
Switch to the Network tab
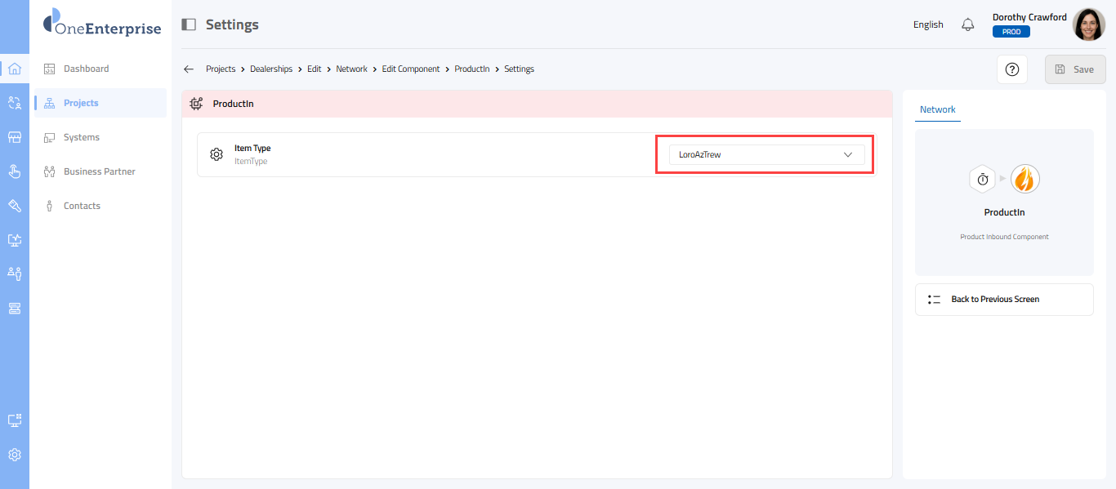click(937, 109)
